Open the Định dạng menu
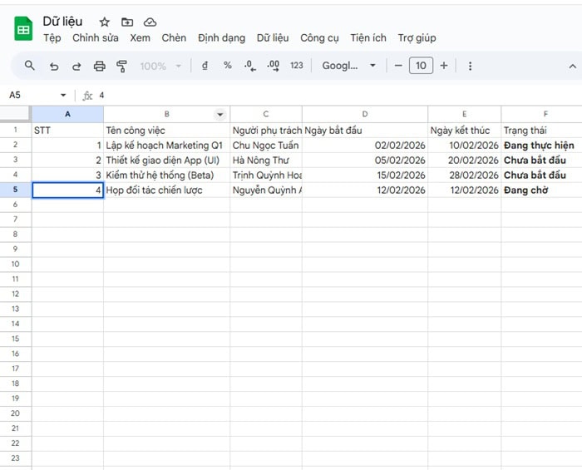582x470 pixels. (221, 38)
